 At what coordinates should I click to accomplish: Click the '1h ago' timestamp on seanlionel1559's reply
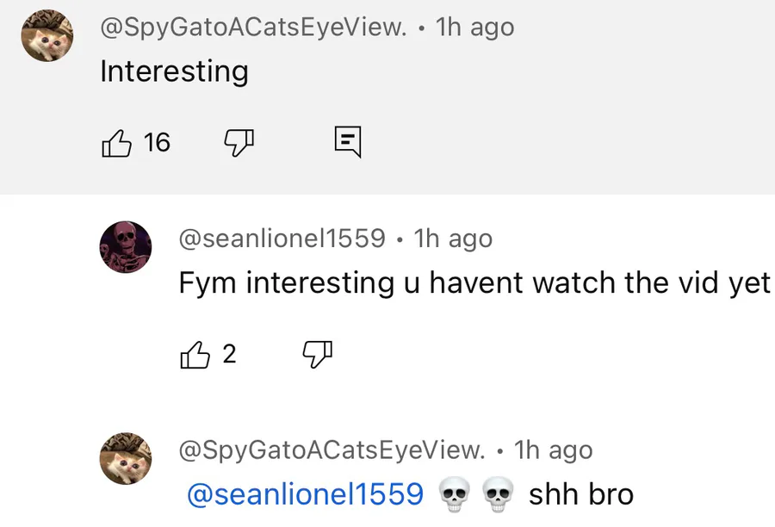click(x=453, y=239)
